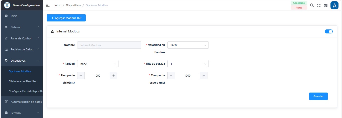The height and width of the screenshot is (118, 342).
Task: Open the Velocidad en Baudios dropdown
Action: (188, 45)
